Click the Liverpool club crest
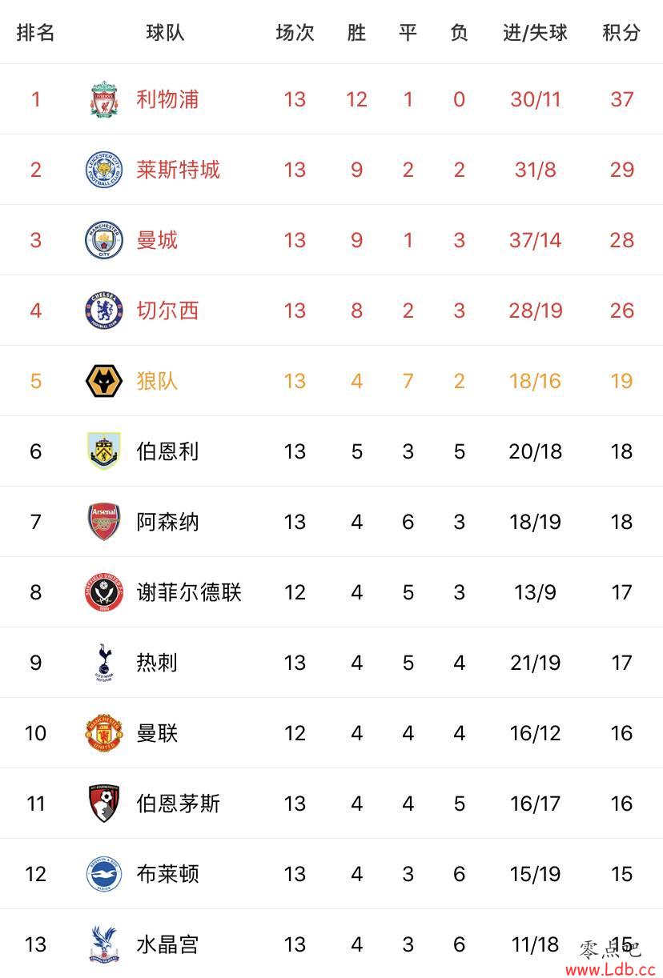 (104, 99)
